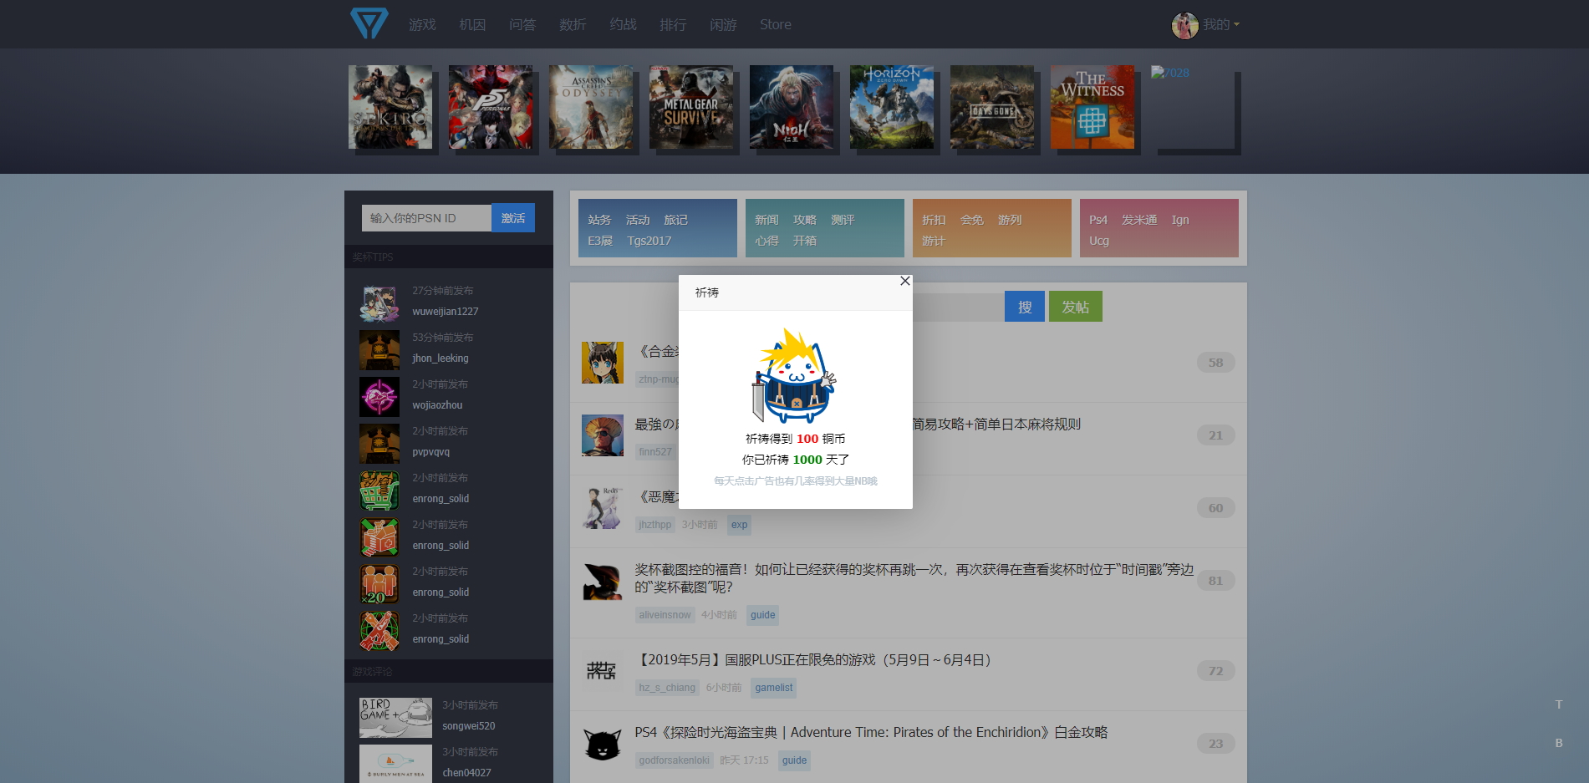Click the blue triangle site logo
The height and width of the screenshot is (783, 1589).
[369, 23]
